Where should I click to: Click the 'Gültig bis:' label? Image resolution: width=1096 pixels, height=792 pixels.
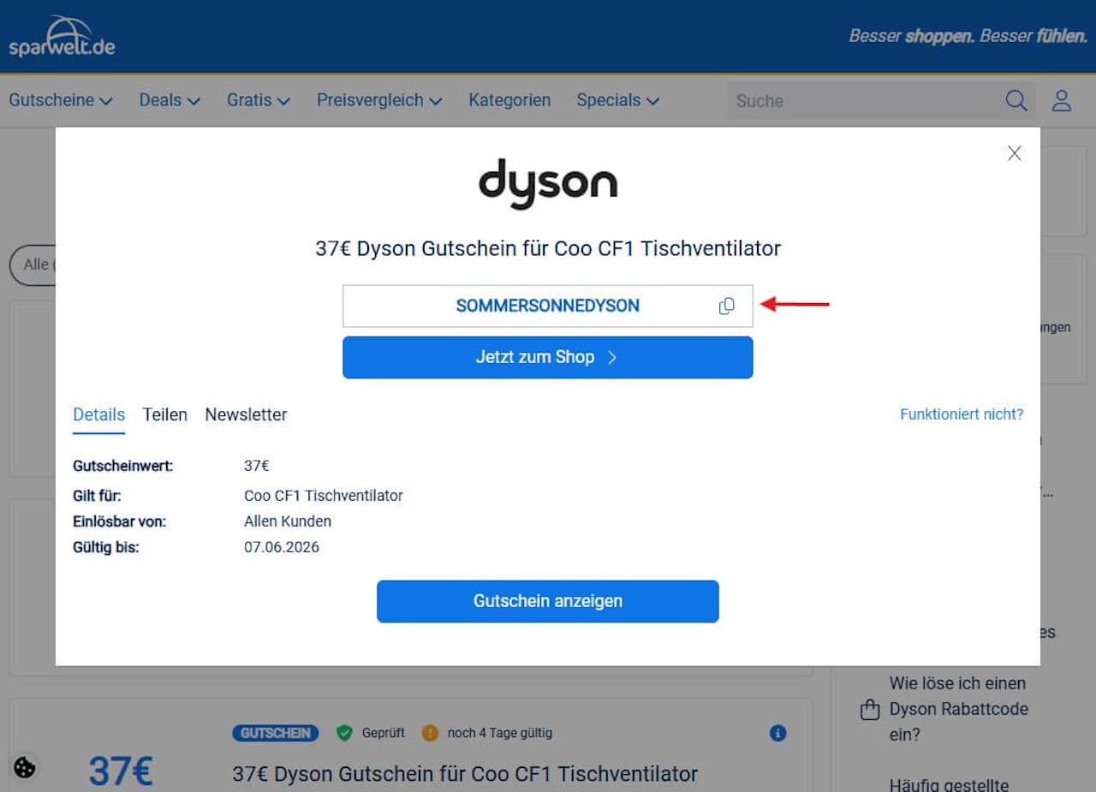[x=106, y=547]
